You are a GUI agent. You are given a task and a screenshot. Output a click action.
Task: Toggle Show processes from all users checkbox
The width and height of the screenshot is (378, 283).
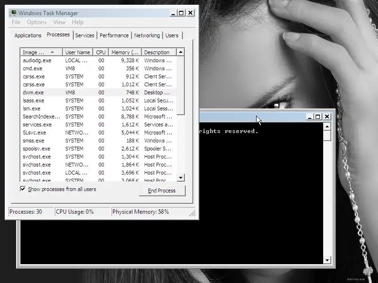pyautogui.click(x=23, y=189)
